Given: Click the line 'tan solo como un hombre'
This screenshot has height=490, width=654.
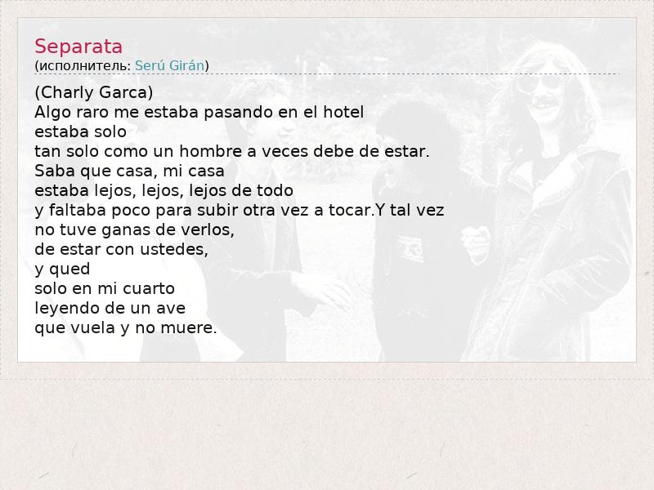Looking at the screenshot, I should [232, 151].
